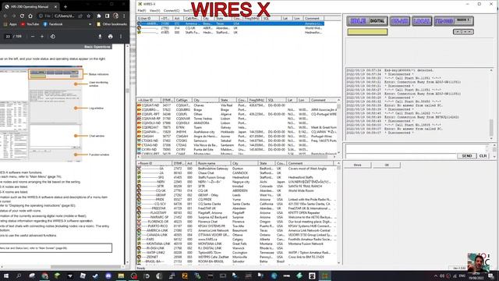Send the chat message with SEND

pyautogui.click(x=467, y=156)
